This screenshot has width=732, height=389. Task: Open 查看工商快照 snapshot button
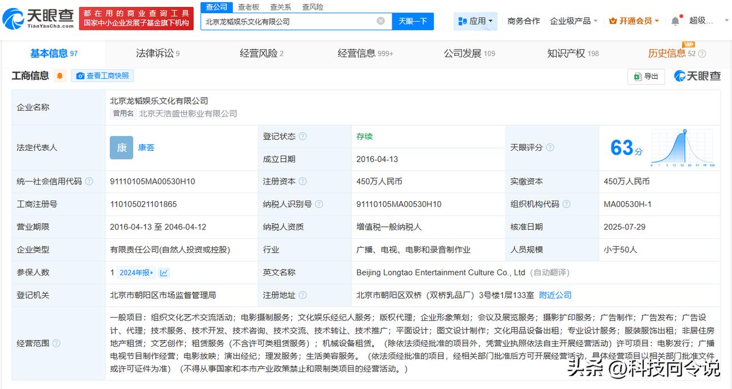(102, 76)
